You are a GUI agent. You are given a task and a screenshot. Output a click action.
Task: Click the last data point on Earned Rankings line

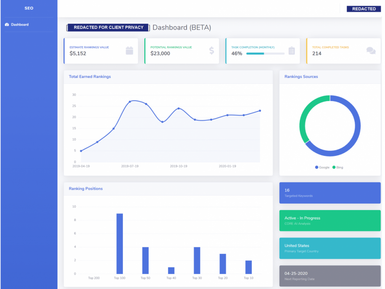pos(260,110)
